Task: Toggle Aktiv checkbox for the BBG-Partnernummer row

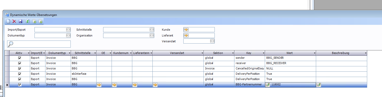Action: click(20, 85)
